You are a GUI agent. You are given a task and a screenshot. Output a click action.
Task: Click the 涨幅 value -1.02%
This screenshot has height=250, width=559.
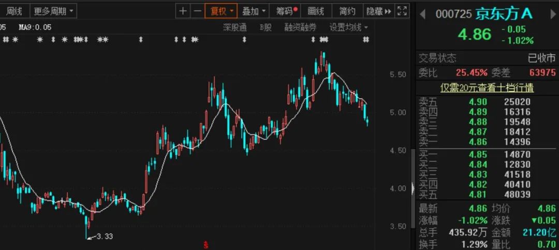pos(473,220)
